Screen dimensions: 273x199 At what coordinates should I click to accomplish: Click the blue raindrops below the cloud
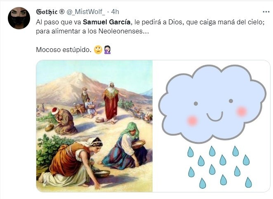[220, 167]
